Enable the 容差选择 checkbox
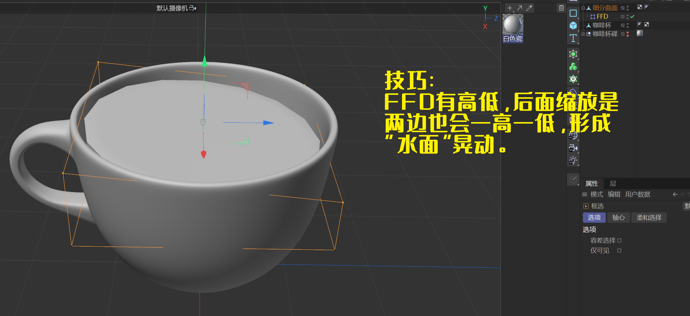Screen dimensions: 690x316 (620, 240)
